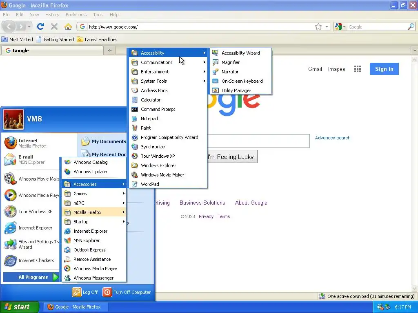This screenshot has width=418, height=313.
Task: Open the Tools menu
Action: click(98, 15)
